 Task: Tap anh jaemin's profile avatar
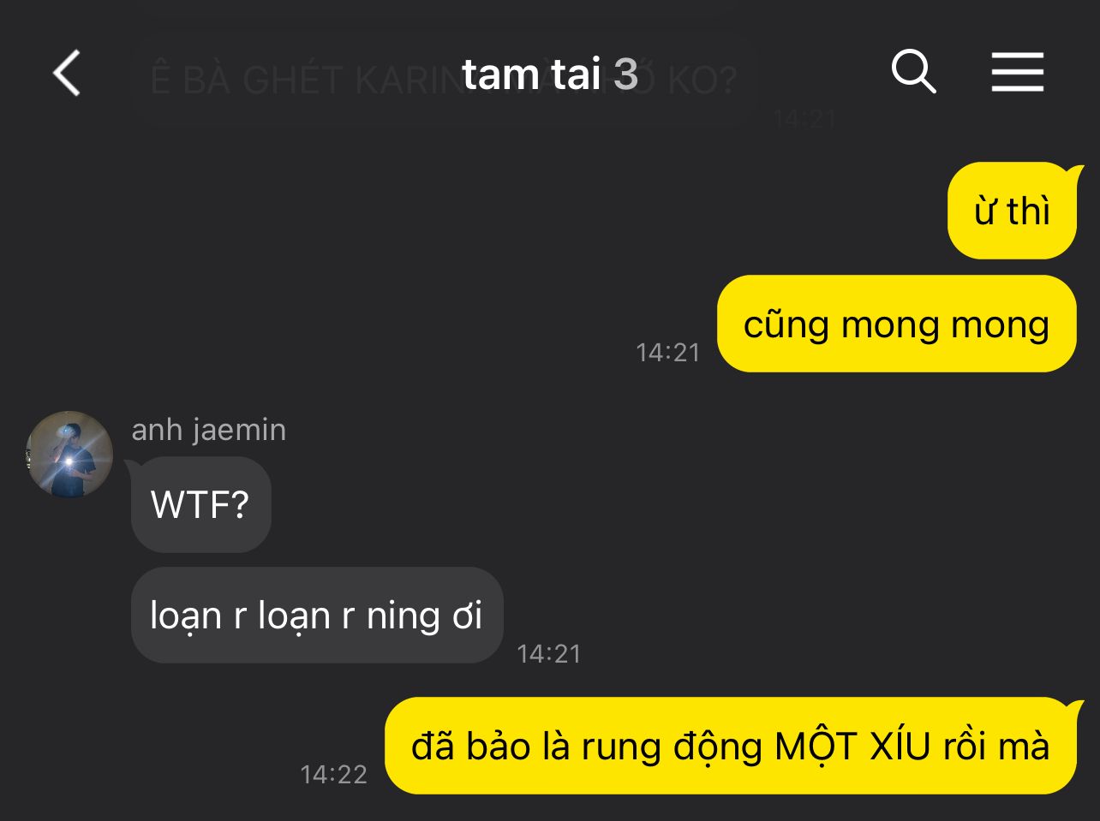point(70,454)
